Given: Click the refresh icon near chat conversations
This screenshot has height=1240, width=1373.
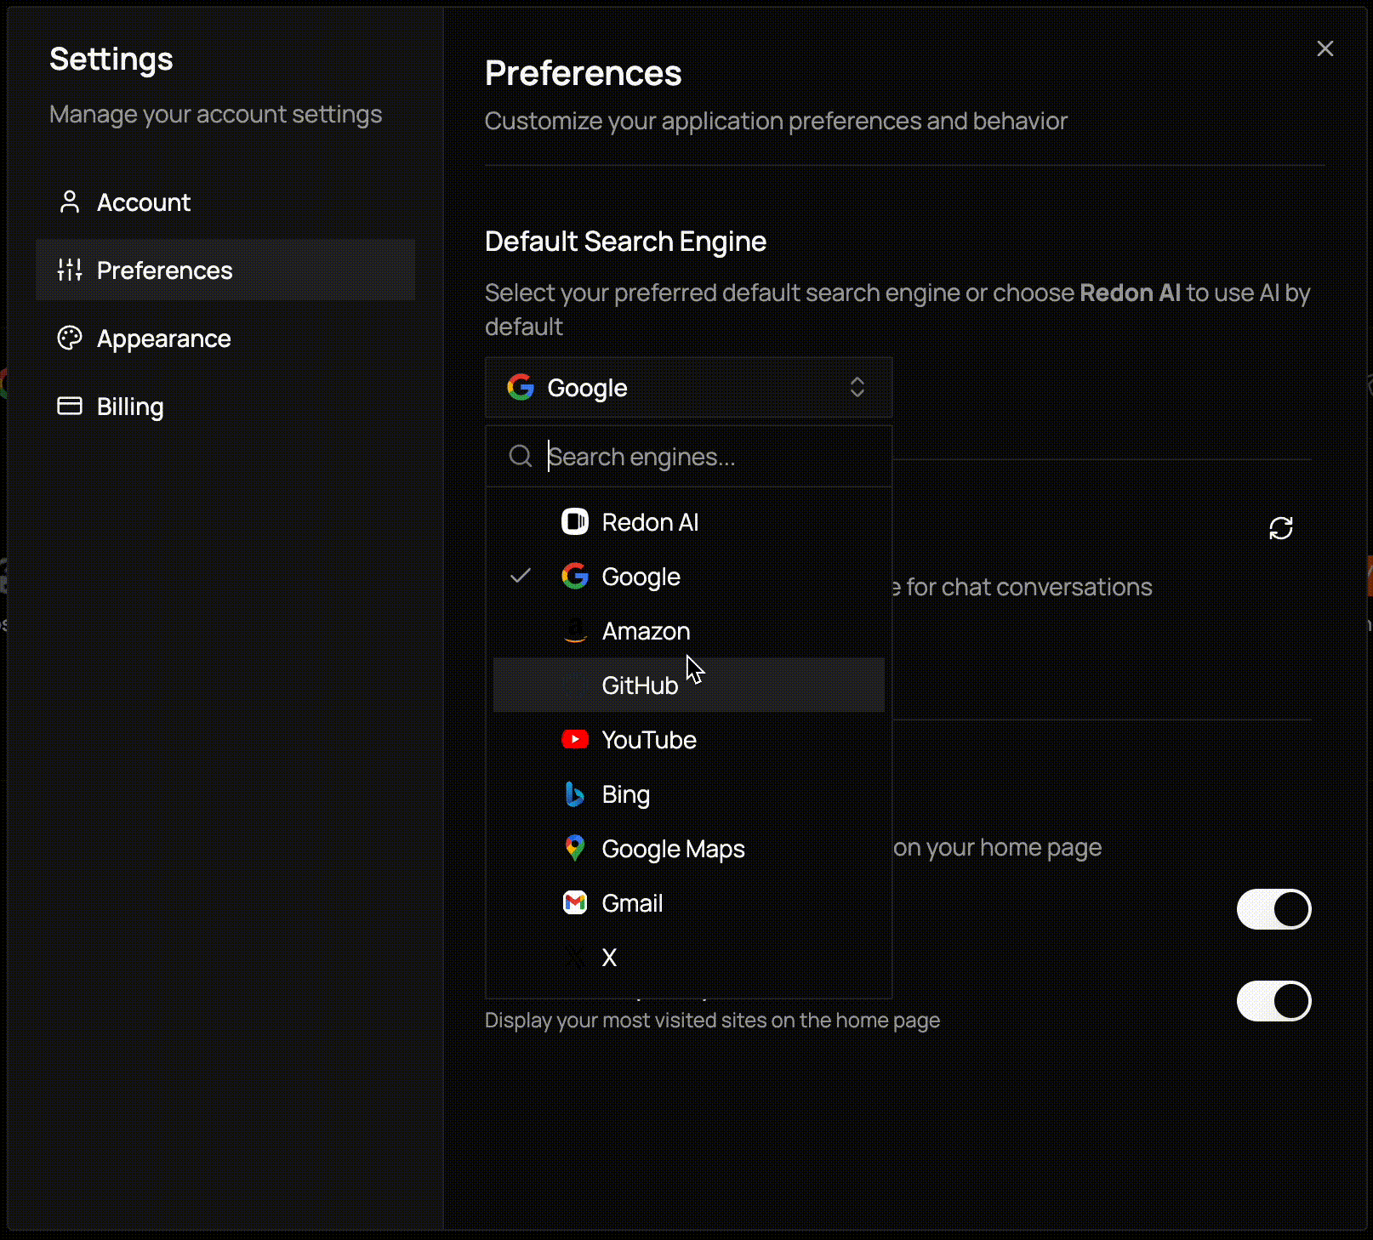Looking at the screenshot, I should (x=1281, y=528).
